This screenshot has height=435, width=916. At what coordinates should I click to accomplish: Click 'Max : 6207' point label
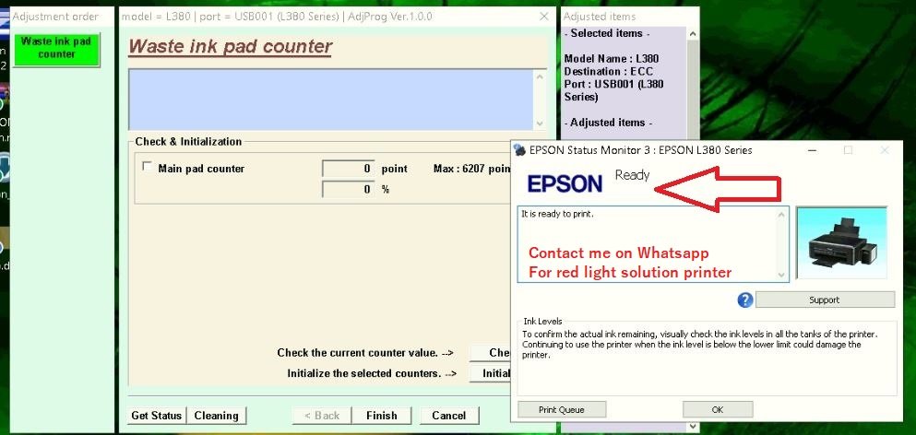click(x=472, y=169)
